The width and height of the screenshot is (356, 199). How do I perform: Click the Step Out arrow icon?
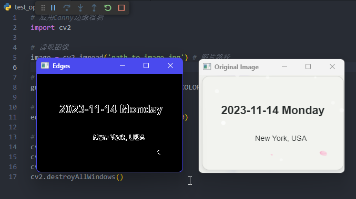[94, 8]
